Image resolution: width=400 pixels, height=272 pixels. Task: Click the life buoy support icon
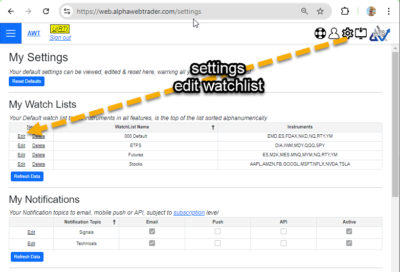320,33
